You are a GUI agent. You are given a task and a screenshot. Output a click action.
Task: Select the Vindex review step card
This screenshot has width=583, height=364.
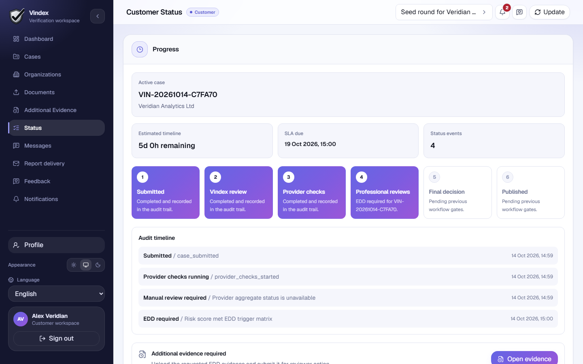pos(238,193)
